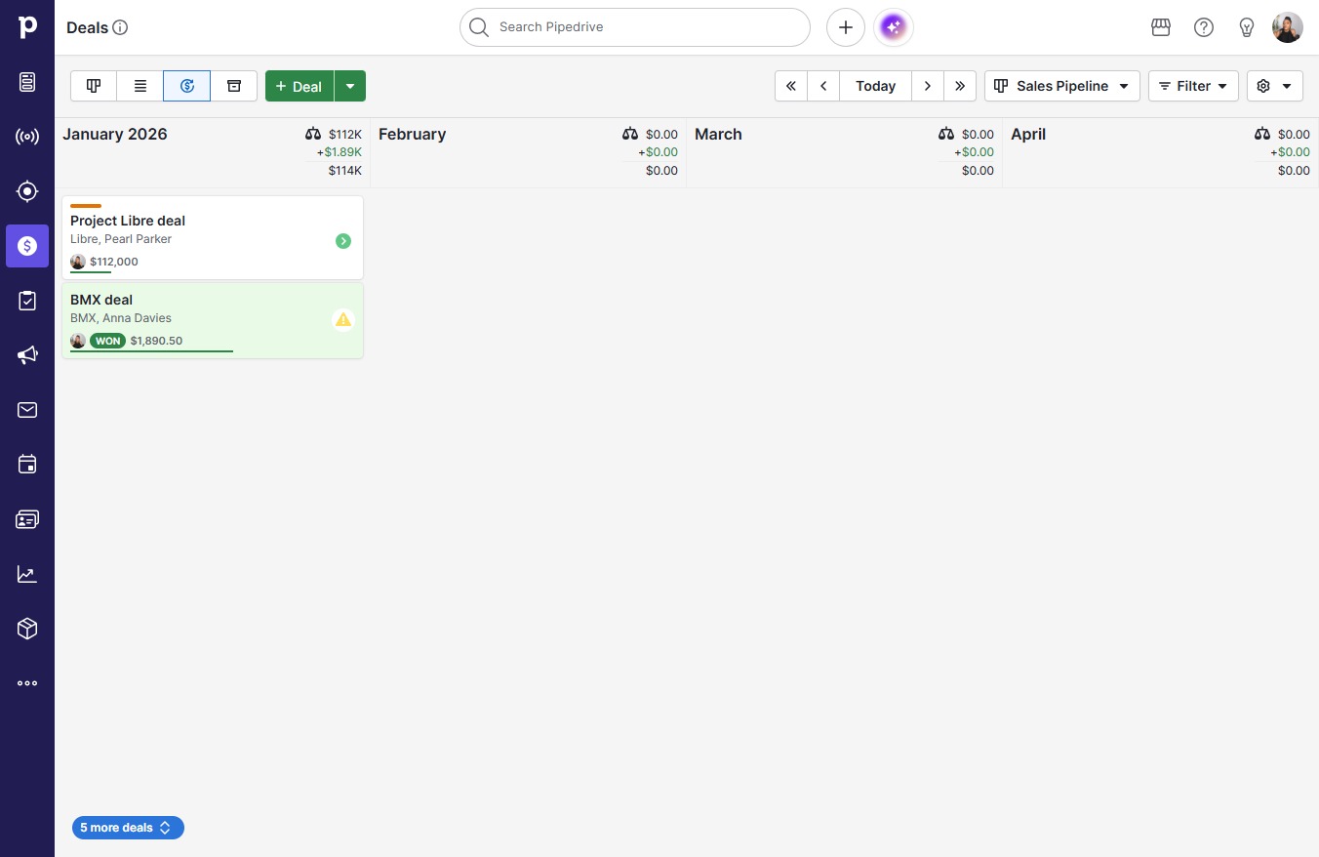Expand the Deal button dropdown arrow
This screenshot has width=1319, height=857.
[x=350, y=86]
